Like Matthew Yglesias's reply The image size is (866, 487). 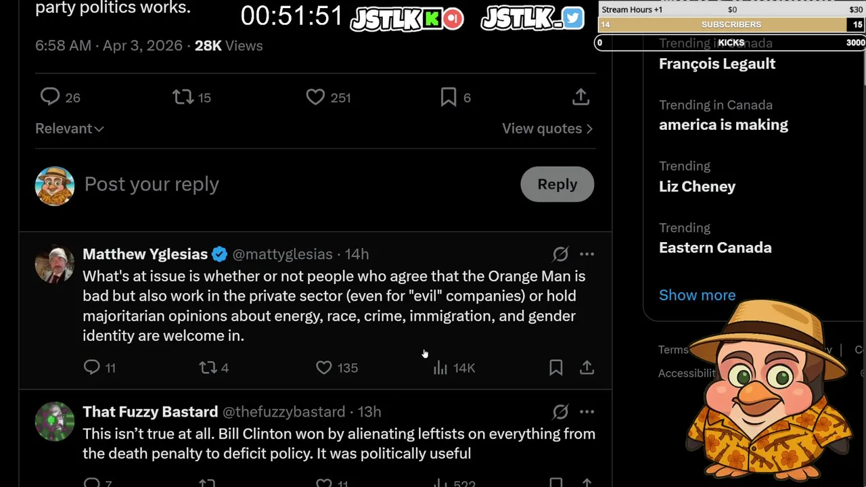pos(324,367)
